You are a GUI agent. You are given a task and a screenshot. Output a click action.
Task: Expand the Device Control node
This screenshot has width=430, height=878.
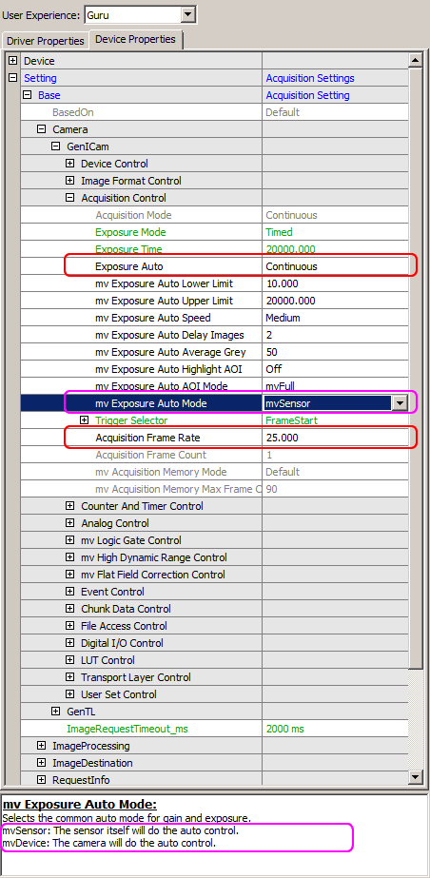pos(70,164)
